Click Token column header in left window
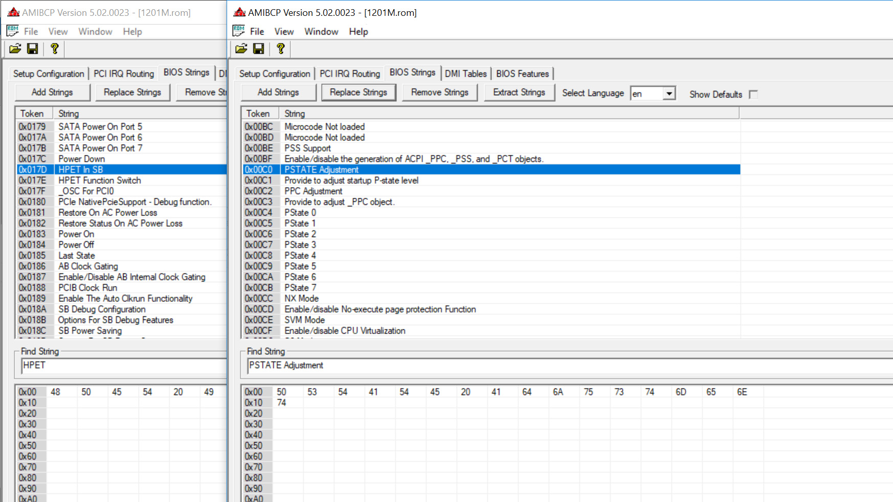The width and height of the screenshot is (893, 502). (x=34, y=113)
